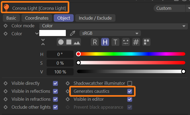
Task: Select the color wheel mode icon
Action: tap(61, 42)
